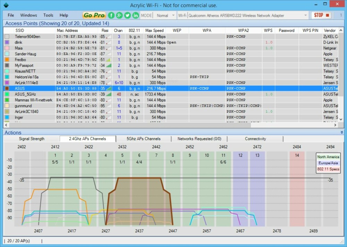Click the signal bars icon for ASUS_5GHz
This screenshot has width=347, height=247.
click(x=109, y=94)
